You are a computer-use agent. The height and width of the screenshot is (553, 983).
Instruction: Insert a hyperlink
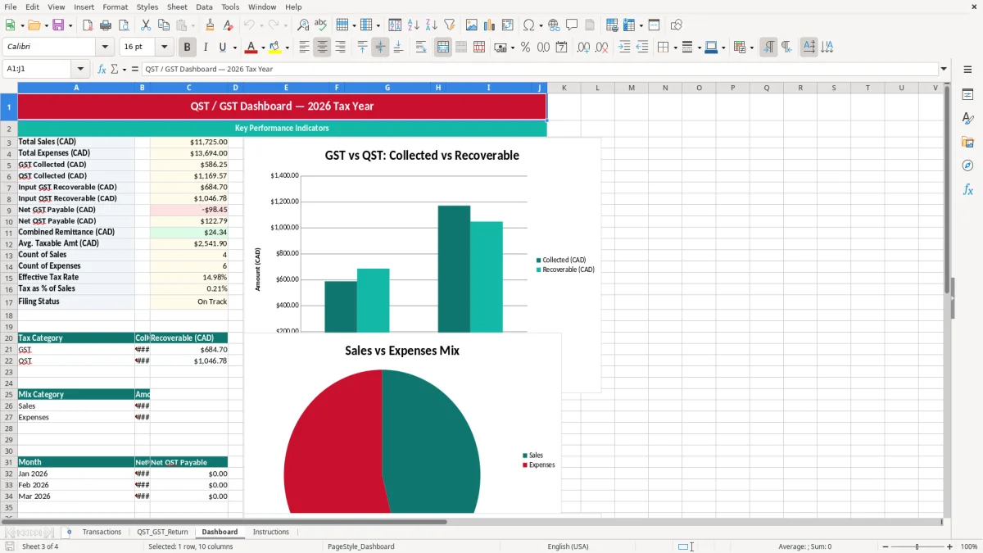(x=554, y=25)
